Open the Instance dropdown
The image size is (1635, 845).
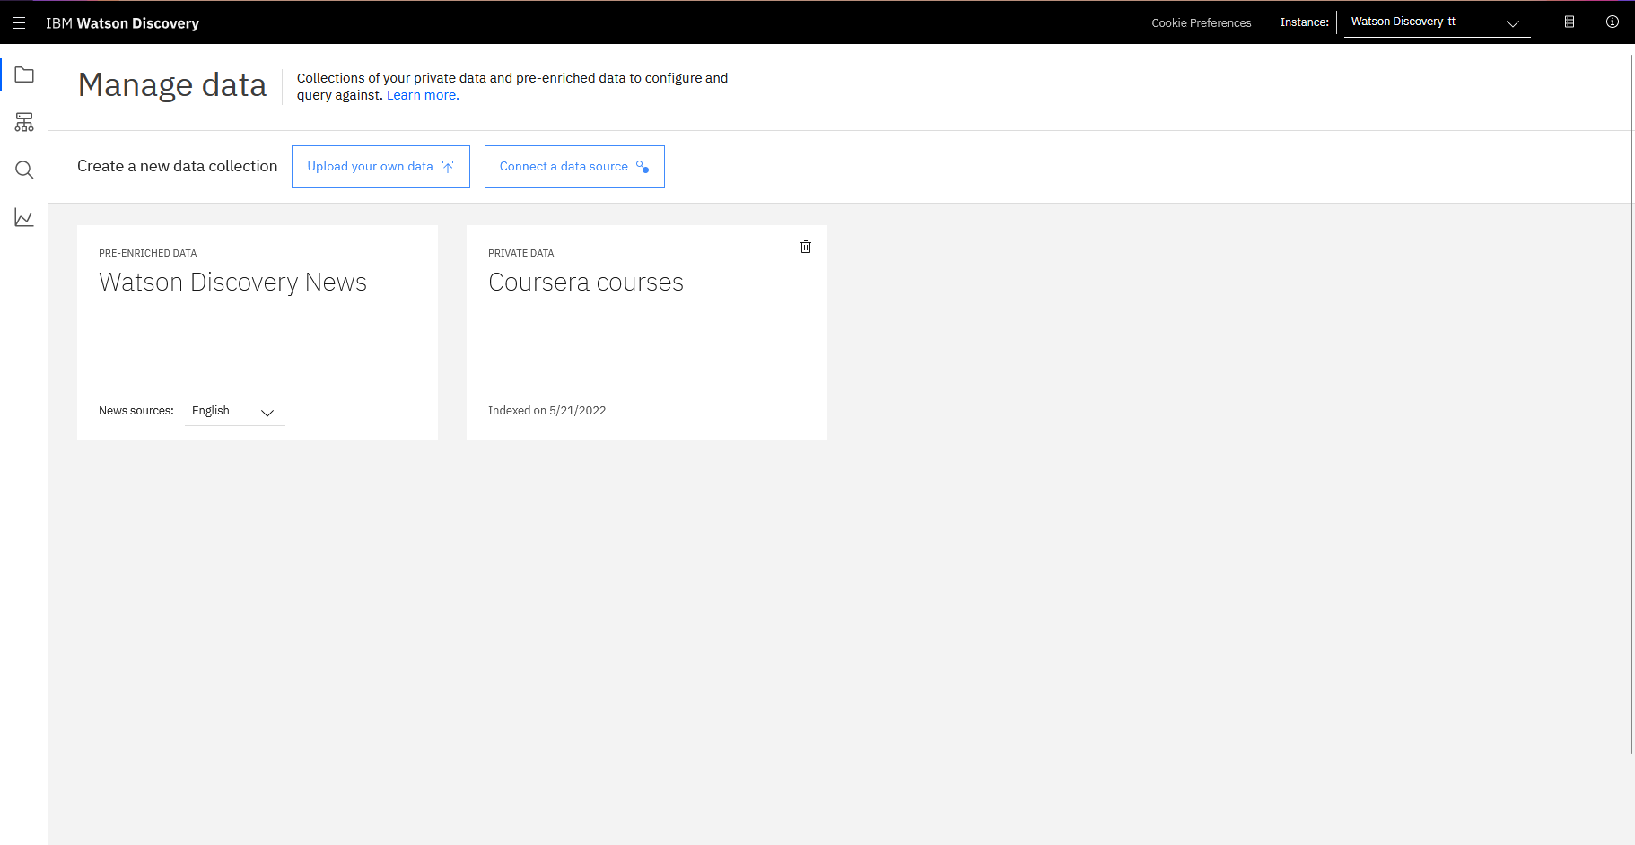(1513, 22)
